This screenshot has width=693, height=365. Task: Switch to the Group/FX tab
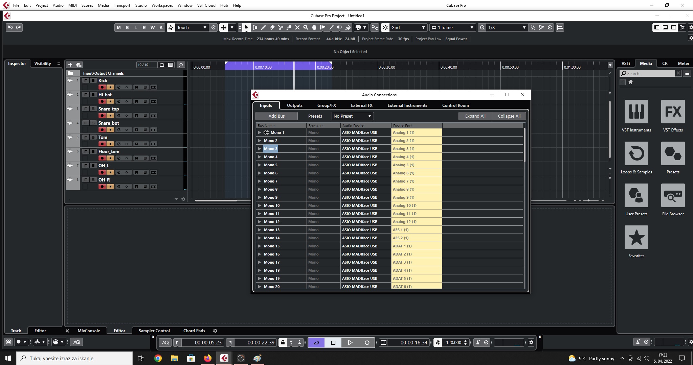pyautogui.click(x=327, y=105)
